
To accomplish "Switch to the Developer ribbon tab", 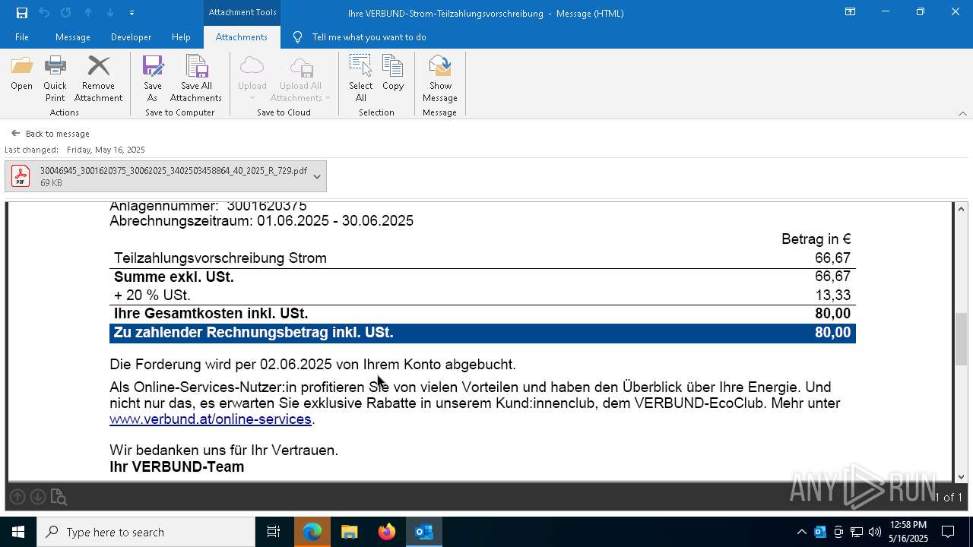I will click(131, 37).
